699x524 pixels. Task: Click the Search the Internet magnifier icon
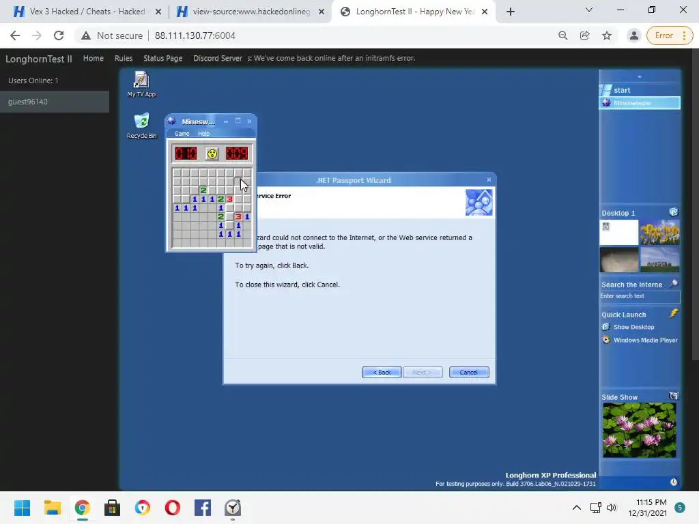click(674, 283)
